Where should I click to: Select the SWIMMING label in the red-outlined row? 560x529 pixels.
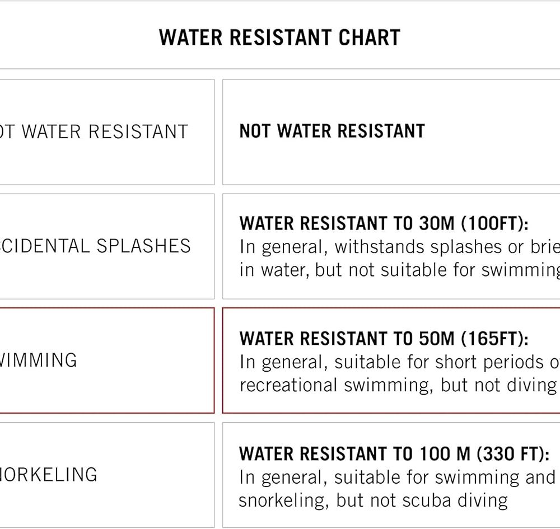pyautogui.click(x=38, y=360)
